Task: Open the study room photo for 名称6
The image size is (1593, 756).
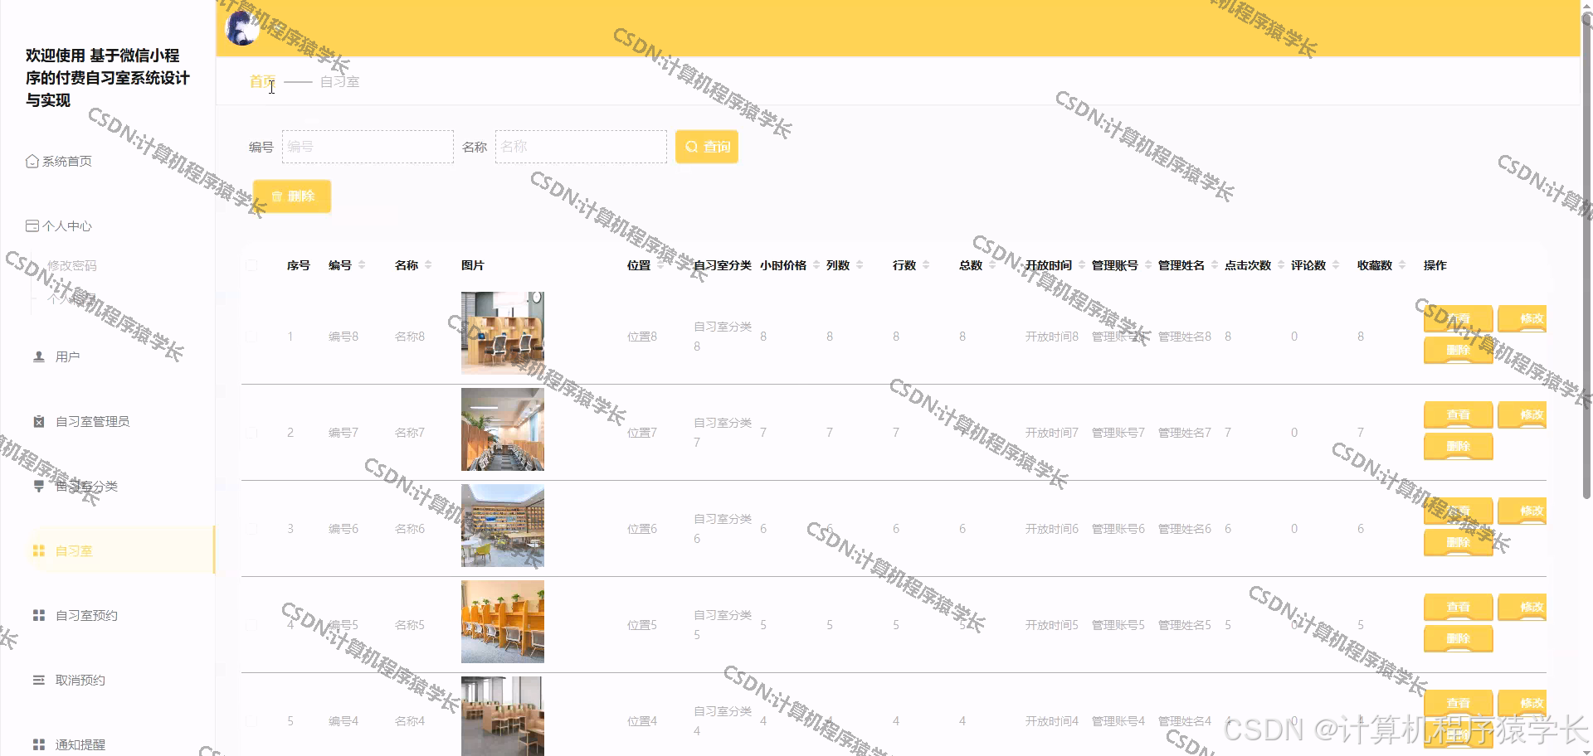Action: [503, 526]
